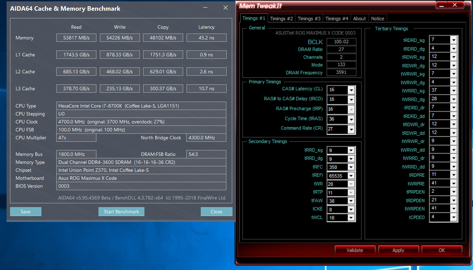Click the CPU Type field with i7-8700K
Viewport: 473px width, 270px height.
pyautogui.click(x=141, y=106)
